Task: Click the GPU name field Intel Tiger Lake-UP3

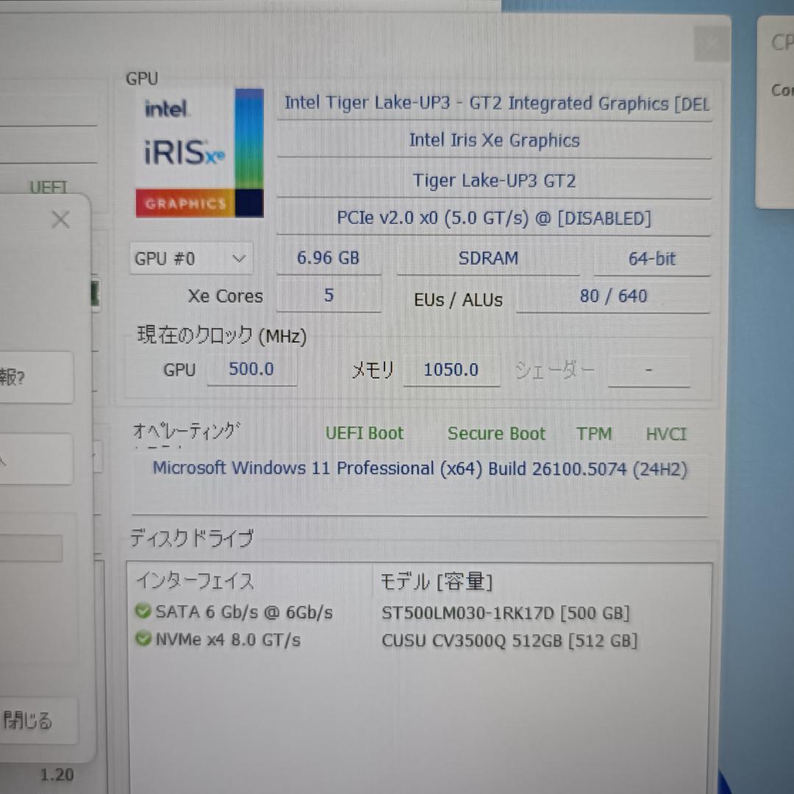Action: click(495, 104)
